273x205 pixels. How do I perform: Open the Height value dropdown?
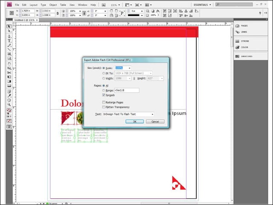tap(162, 79)
